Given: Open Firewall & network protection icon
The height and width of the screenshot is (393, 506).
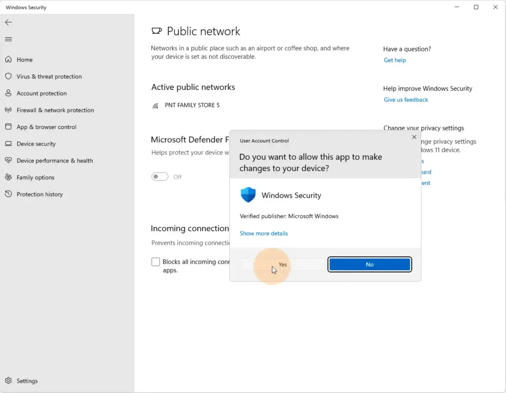Looking at the screenshot, I should [x=8, y=110].
